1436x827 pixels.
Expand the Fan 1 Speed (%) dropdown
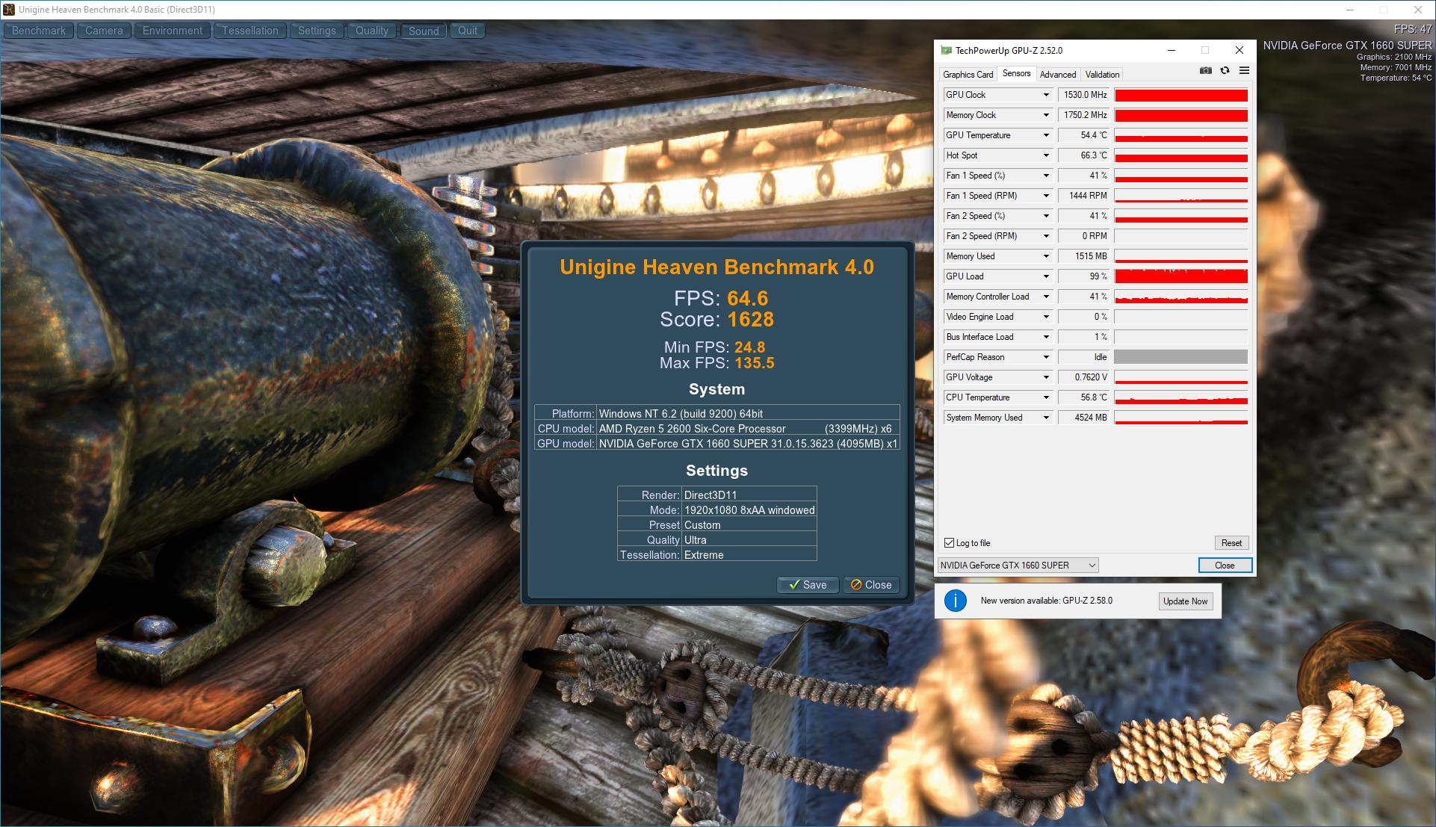click(1046, 176)
